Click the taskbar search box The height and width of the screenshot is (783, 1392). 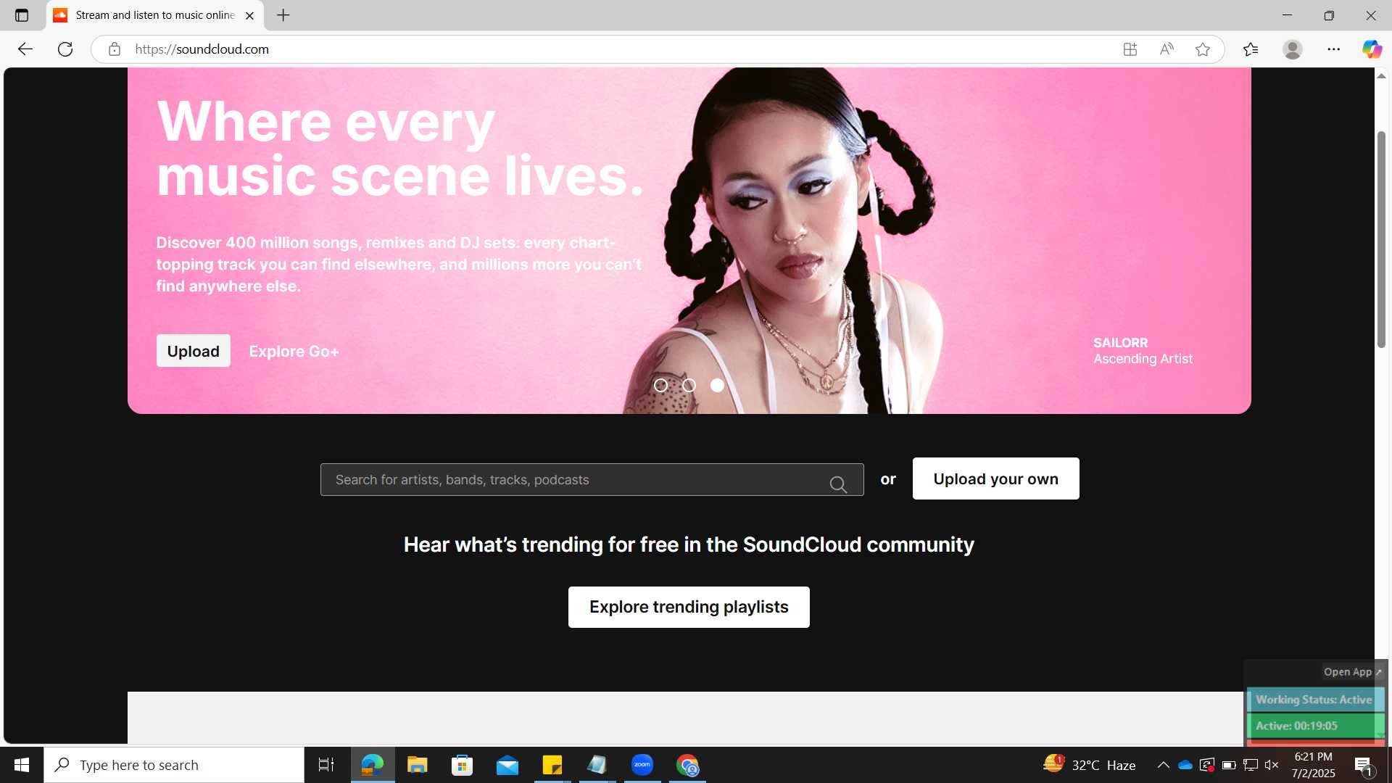pos(174,765)
